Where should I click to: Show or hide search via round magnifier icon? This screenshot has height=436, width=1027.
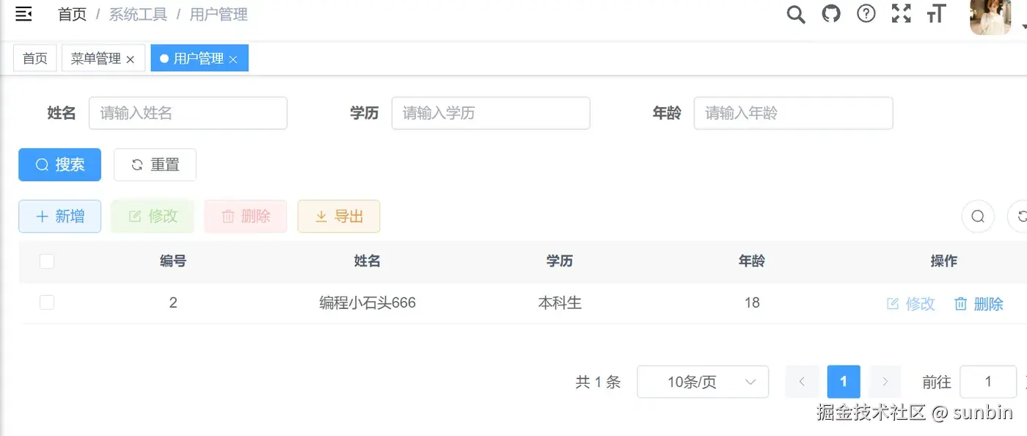[x=978, y=217]
